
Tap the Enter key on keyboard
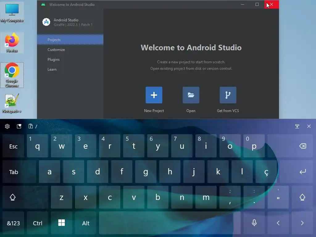coord(296,172)
